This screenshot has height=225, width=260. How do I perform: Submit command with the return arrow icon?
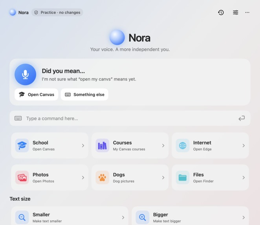[242, 118]
